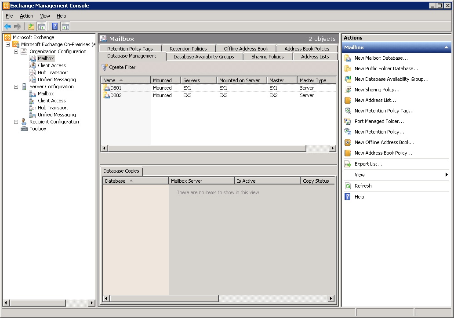Click the New Mailbox Database icon
Viewport: 454px width, 318px height.
[x=348, y=58]
